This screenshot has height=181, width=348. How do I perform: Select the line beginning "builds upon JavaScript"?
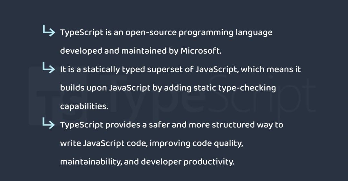click(x=168, y=88)
